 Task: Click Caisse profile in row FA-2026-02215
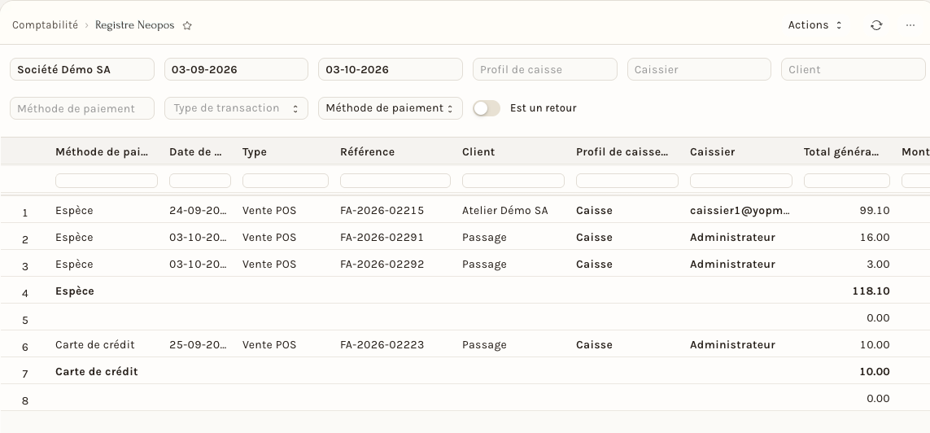594,211
